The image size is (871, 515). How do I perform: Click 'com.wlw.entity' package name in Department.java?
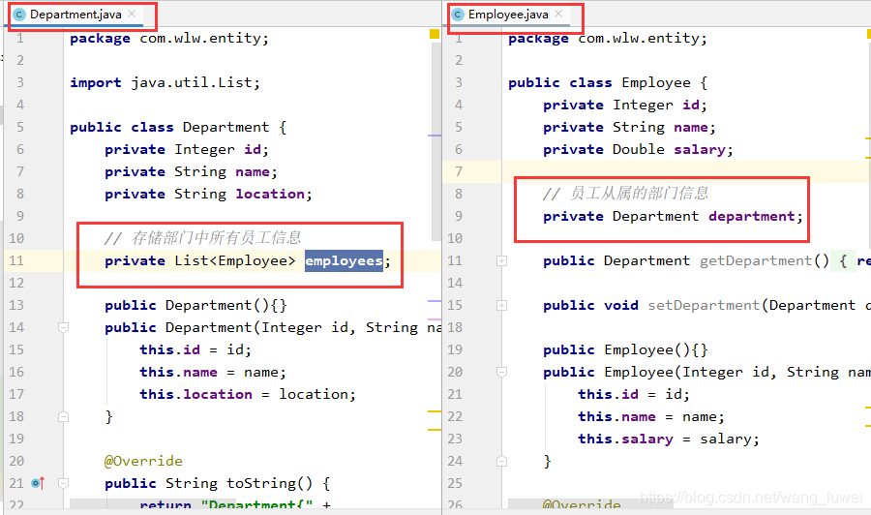click(x=200, y=39)
